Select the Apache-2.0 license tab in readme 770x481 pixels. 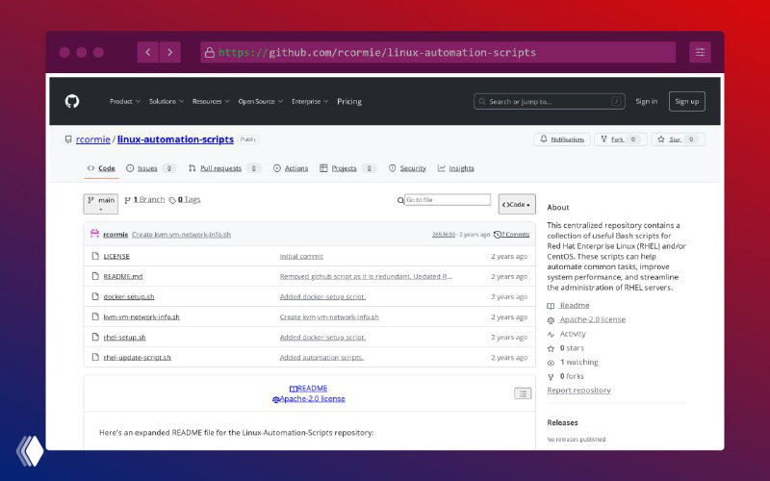tap(308, 398)
